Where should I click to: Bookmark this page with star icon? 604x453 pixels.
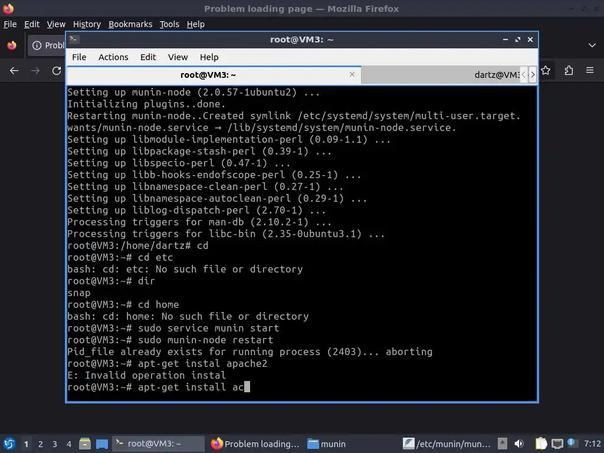(546, 71)
